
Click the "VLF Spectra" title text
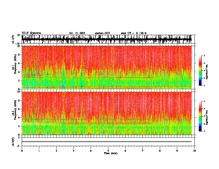tap(31, 33)
